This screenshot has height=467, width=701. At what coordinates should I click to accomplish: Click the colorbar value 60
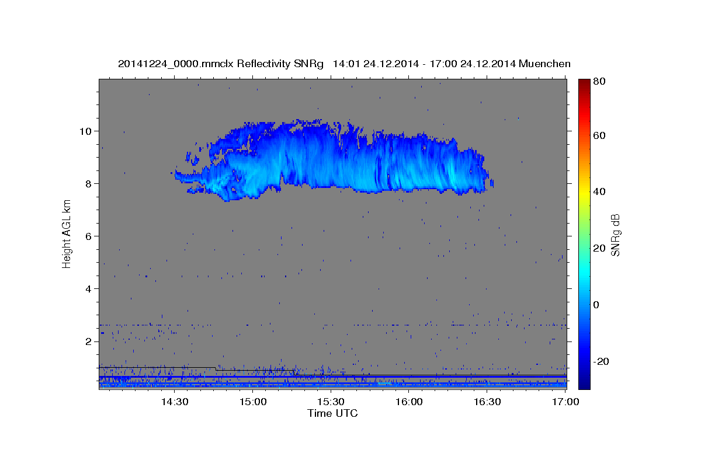pos(600,135)
